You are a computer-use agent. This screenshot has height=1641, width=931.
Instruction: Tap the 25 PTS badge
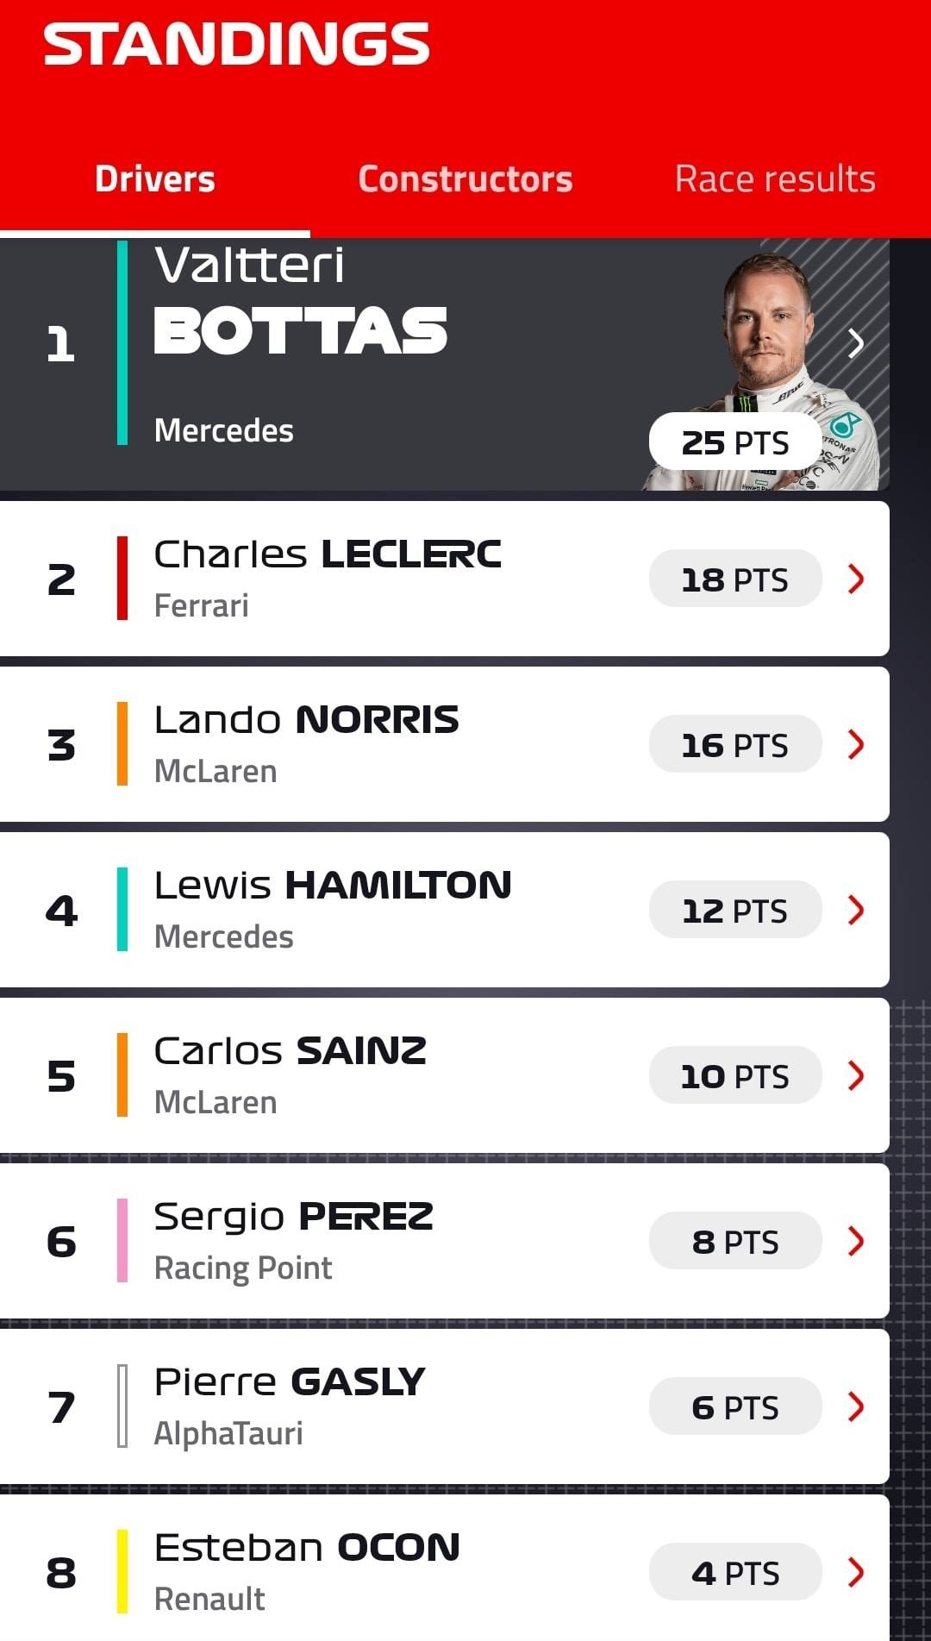[x=735, y=442]
